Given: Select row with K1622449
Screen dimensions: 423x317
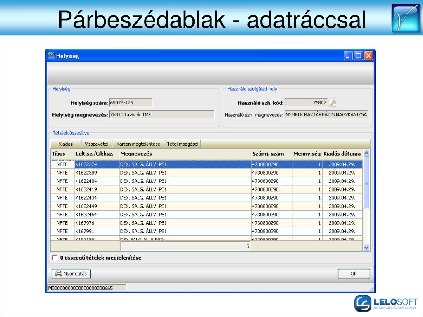Looking at the screenshot, I should click(x=207, y=206).
